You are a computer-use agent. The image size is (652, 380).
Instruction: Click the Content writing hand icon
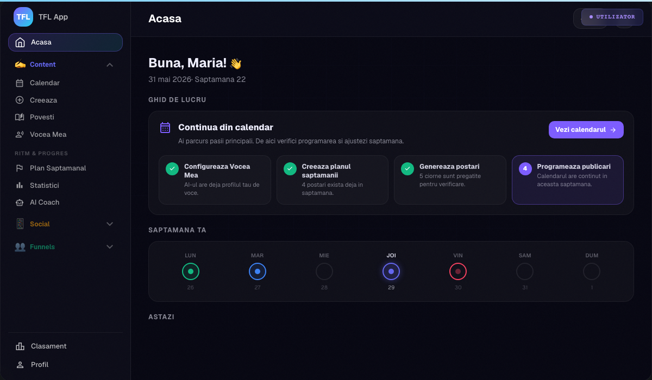(x=20, y=64)
